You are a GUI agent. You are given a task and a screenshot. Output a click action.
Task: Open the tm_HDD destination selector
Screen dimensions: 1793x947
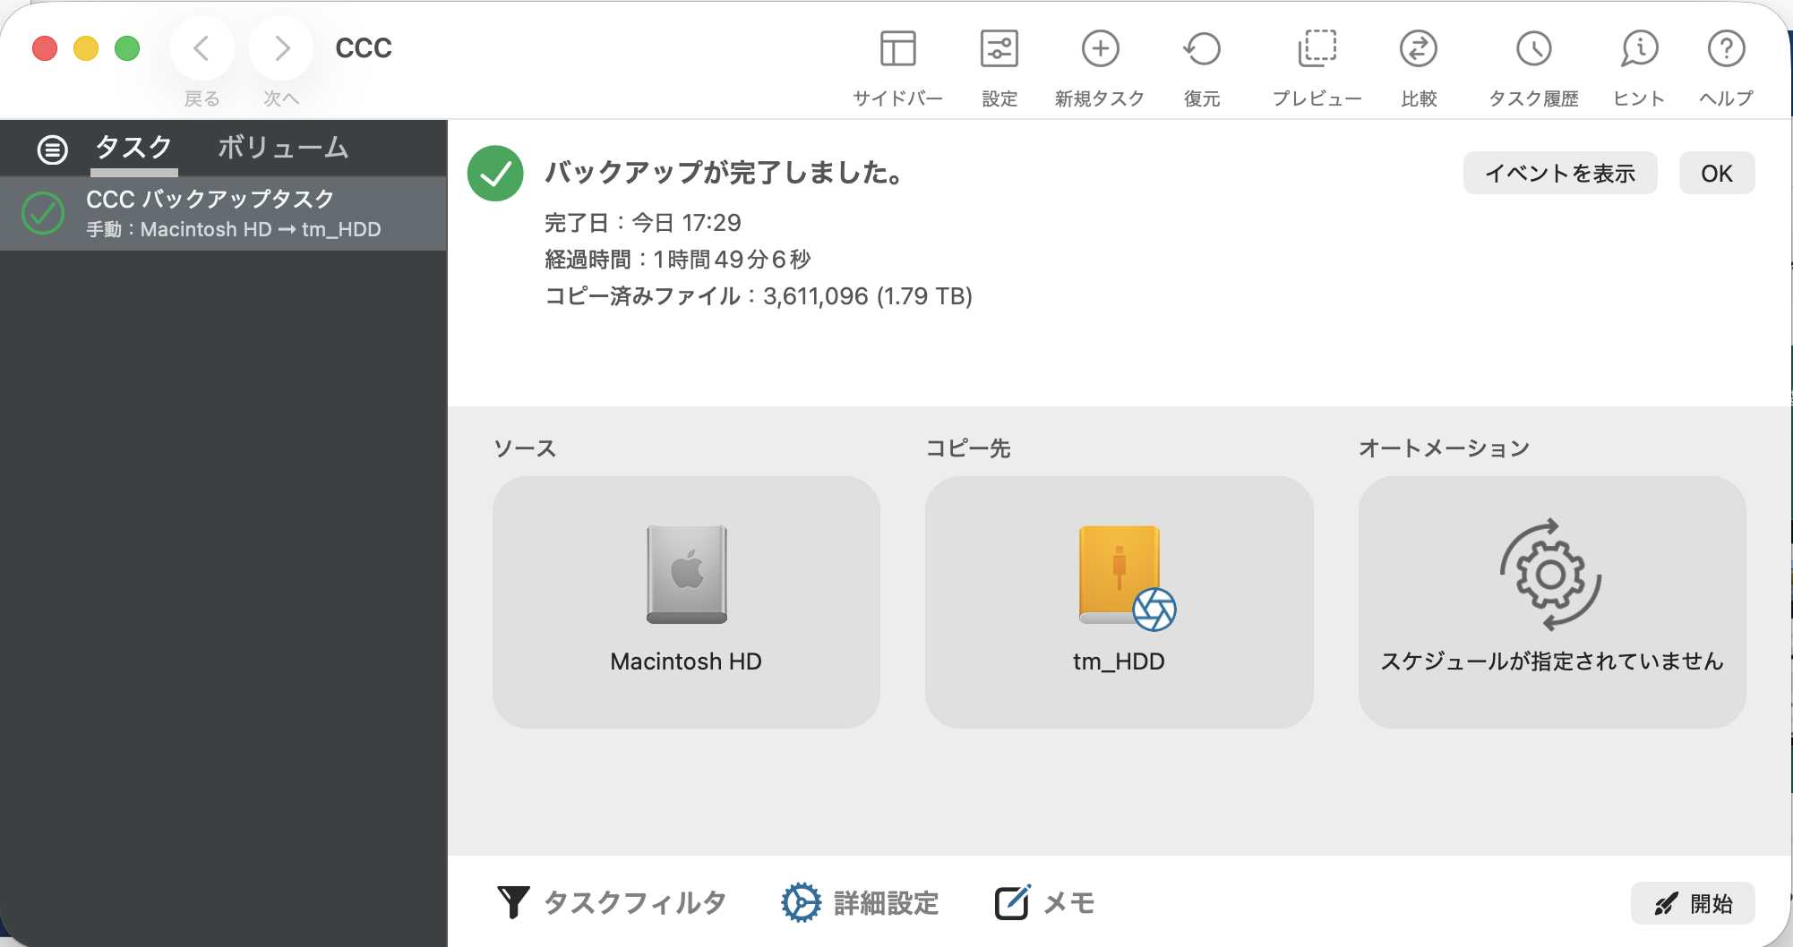1119,601
